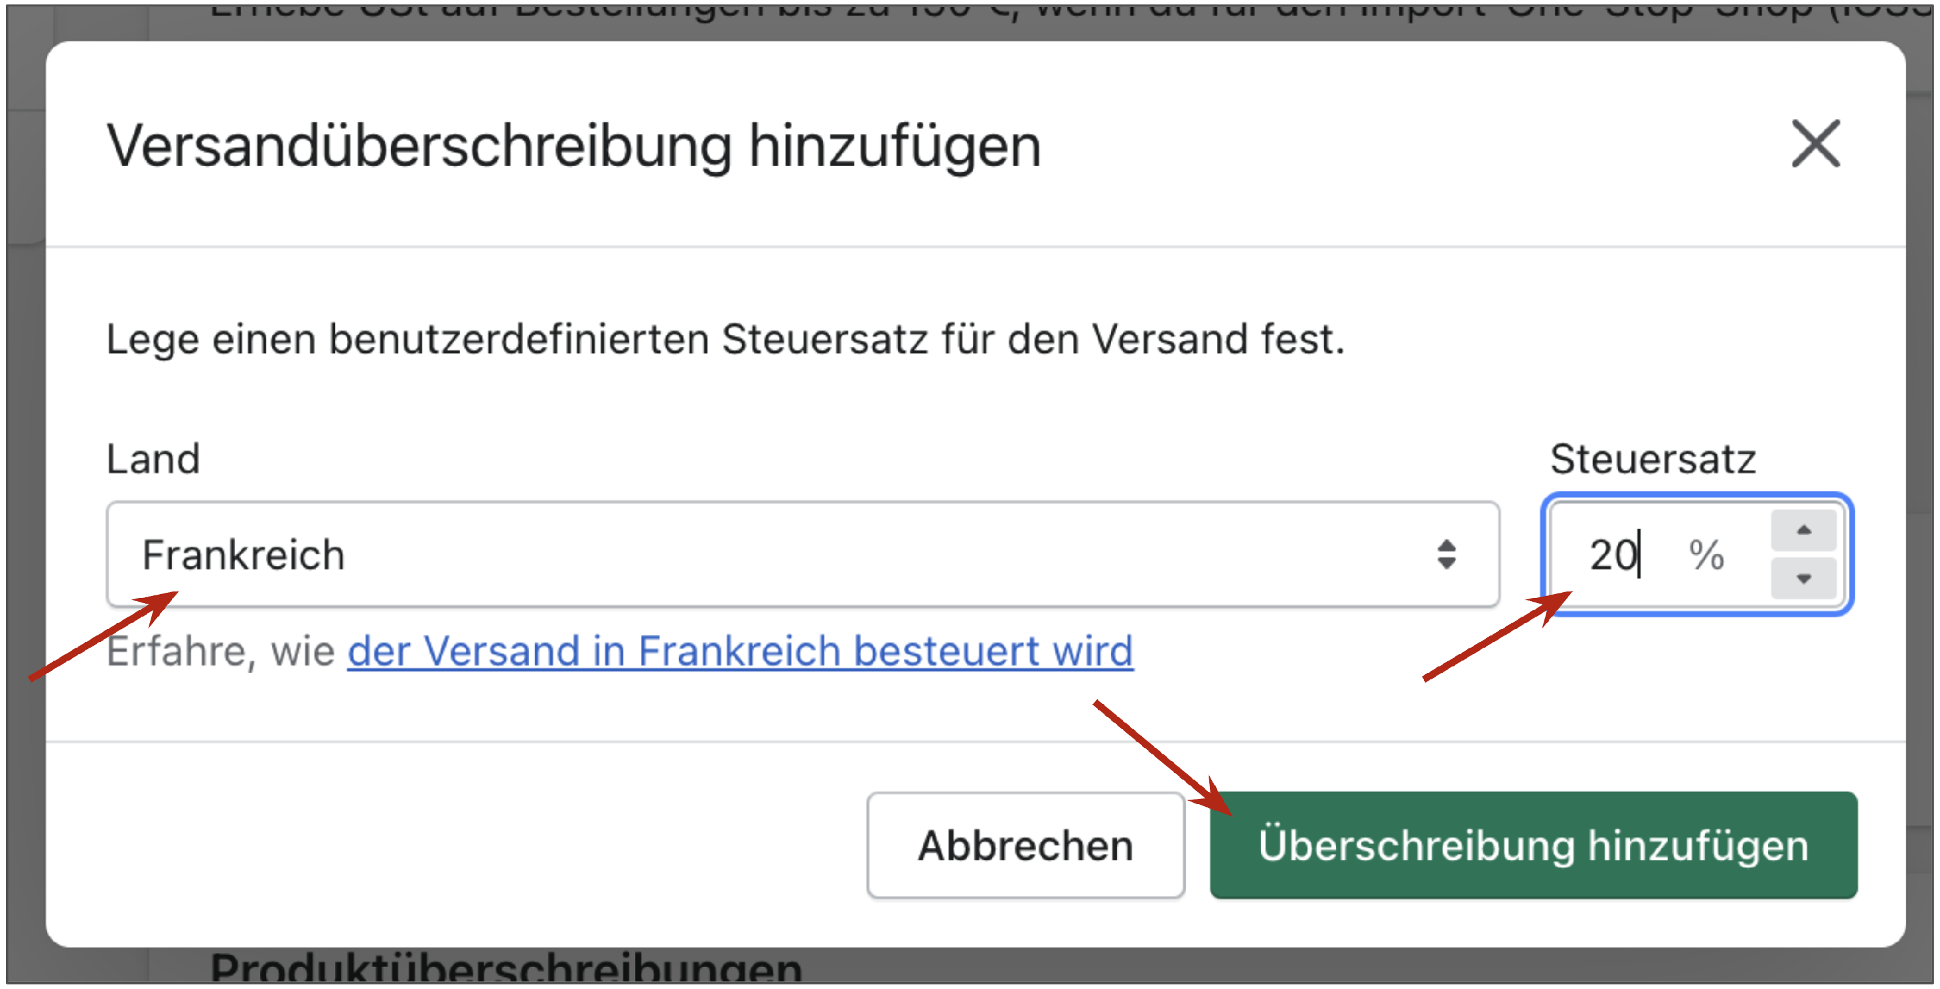Image resolution: width=1940 pixels, height=989 pixels.
Task: Open link 'der Versand in Frankreich besteuert wird'
Action: pyautogui.click(x=740, y=650)
